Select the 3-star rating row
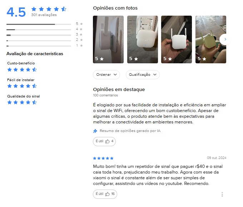This screenshot has width=243, height=207. (x=44, y=35)
